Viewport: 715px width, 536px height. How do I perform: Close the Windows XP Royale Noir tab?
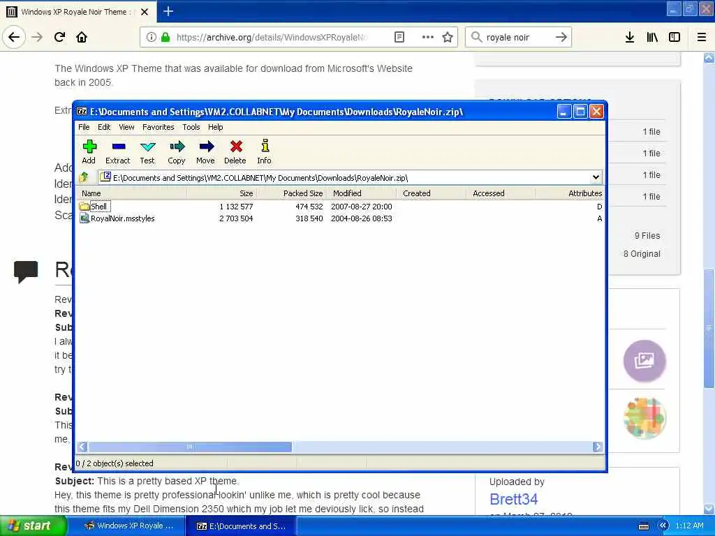point(145,12)
